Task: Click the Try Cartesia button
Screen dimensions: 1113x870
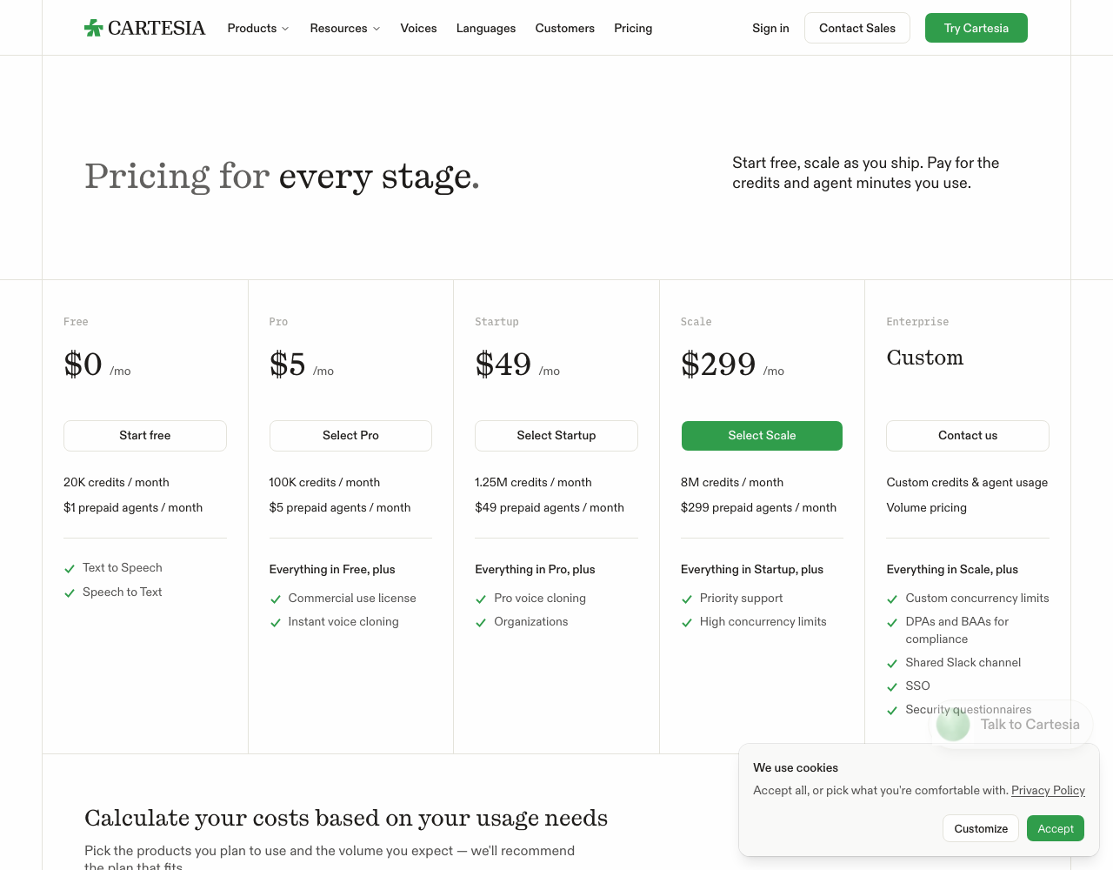Action: pyautogui.click(x=976, y=28)
